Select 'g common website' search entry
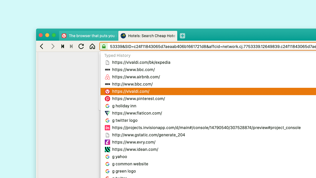316x178 pixels. tap(208, 164)
